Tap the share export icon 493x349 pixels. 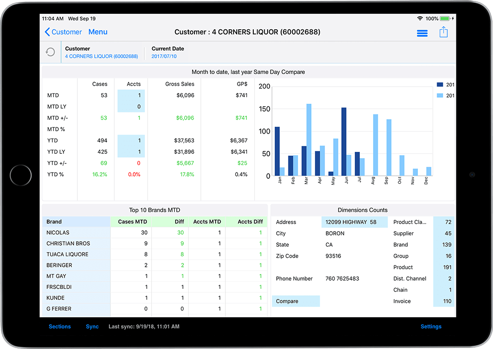(443, 32)
